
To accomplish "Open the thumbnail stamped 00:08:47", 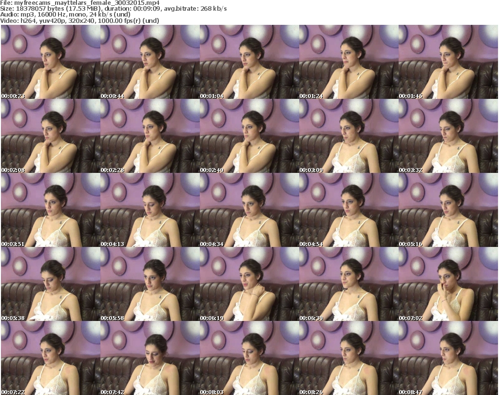I will [x=448, y=358].
